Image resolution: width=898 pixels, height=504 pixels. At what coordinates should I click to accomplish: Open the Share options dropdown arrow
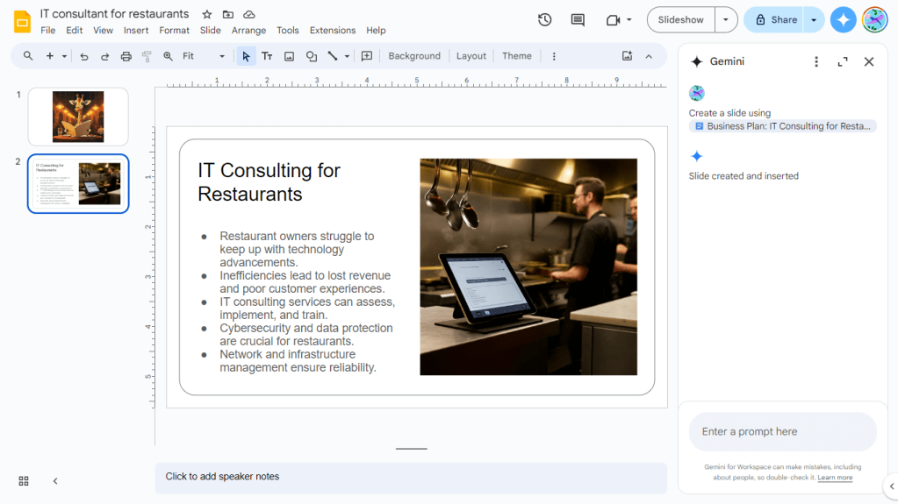814,19
